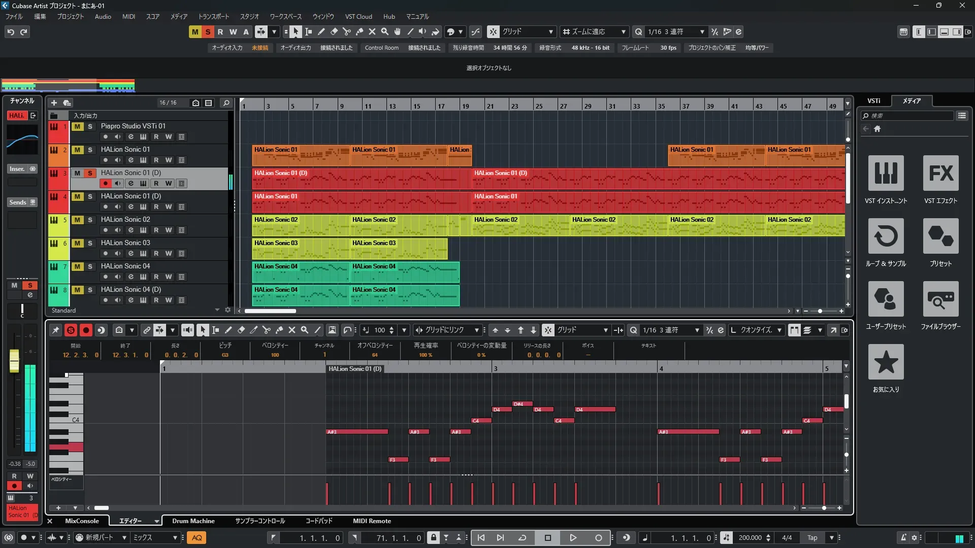The image size is (975, 548).
Task: Select the Glue tool in top toolbar
Action: 360,32
